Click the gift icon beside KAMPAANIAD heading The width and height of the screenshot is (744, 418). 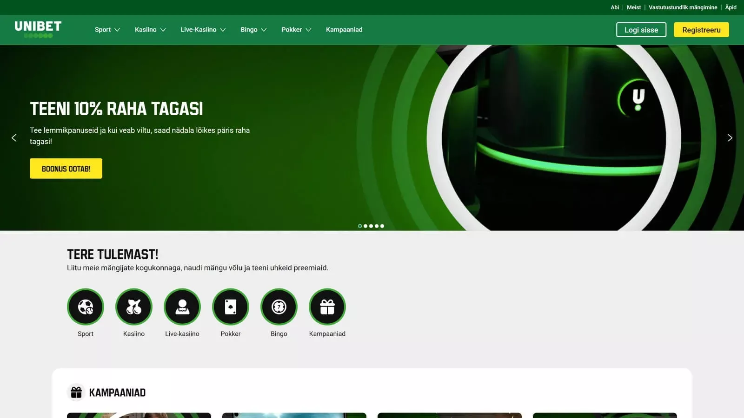[x=76, y=392]
